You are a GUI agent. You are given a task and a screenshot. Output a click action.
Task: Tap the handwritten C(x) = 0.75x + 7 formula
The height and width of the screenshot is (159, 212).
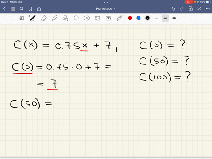click(65, 45)
